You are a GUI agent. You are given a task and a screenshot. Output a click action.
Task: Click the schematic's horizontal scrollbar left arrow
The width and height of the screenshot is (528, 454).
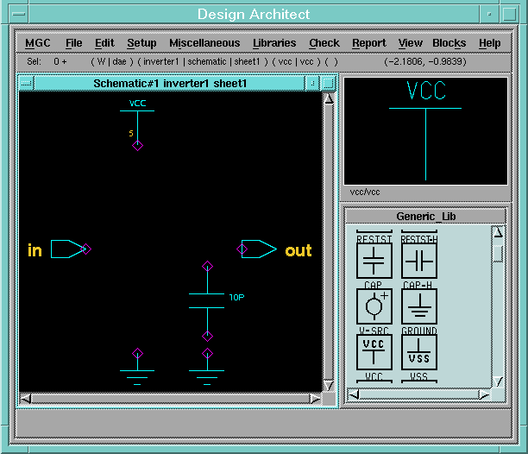(x=27, y=398)
